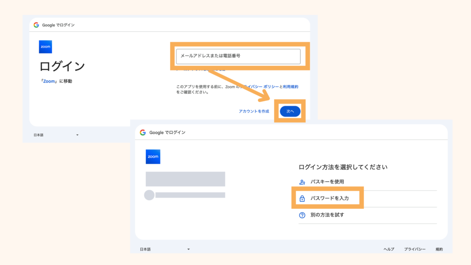
Task: Click the Google G logo on the second window
Action: (x=143, y=132)
